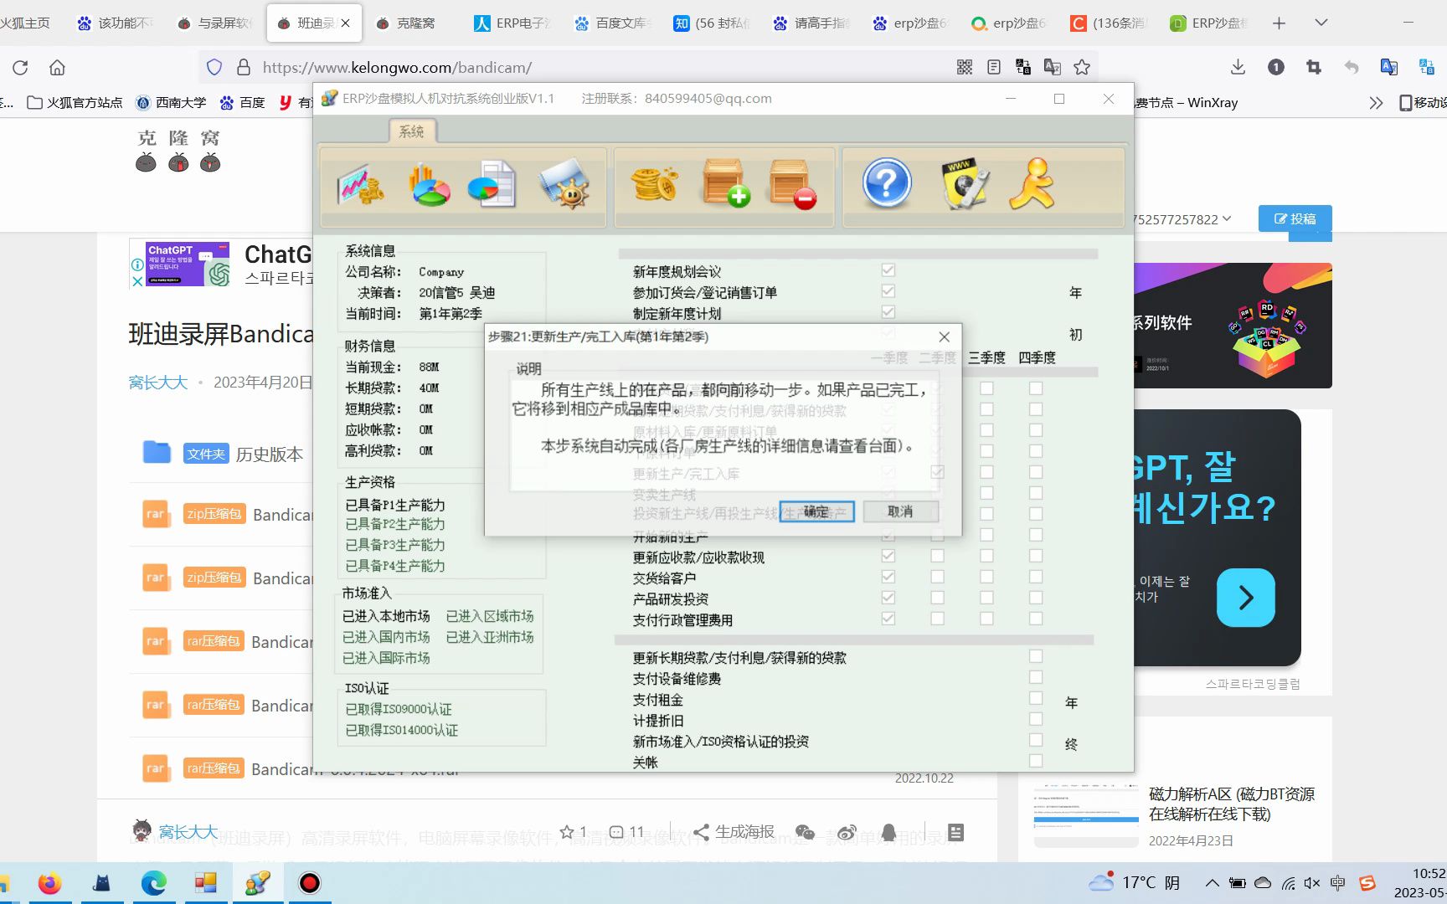Switch to the ERP电子 browser tab

click(x=514, y=23)
